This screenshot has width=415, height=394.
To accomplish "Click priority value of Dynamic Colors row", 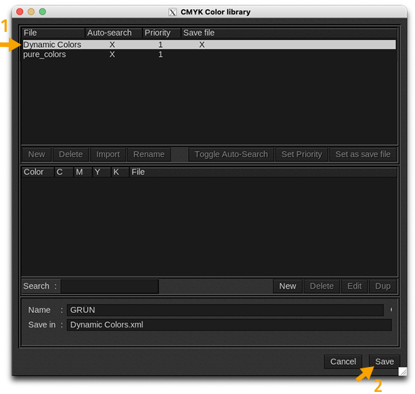I will 160,45.
